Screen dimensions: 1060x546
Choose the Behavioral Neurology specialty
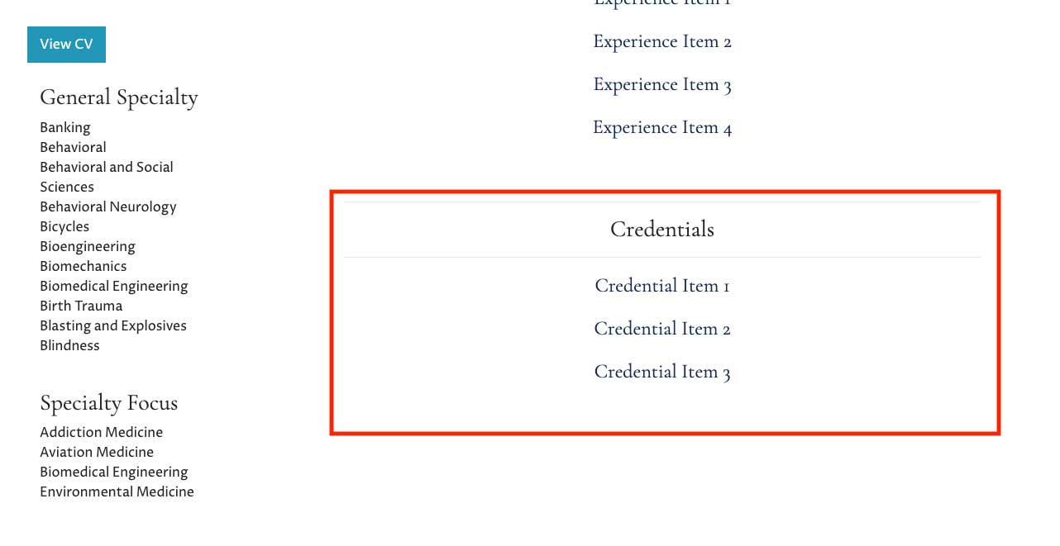(x=108, y=207)
